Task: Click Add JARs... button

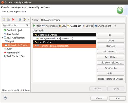Action: (x=111, y=57)
